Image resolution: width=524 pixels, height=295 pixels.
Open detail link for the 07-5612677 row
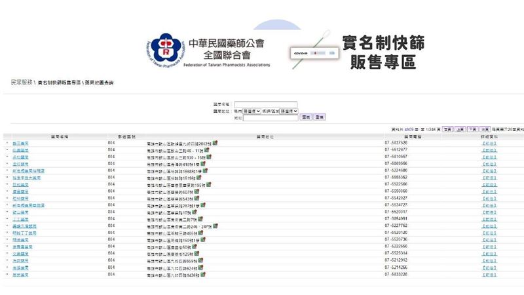point(489,150)
